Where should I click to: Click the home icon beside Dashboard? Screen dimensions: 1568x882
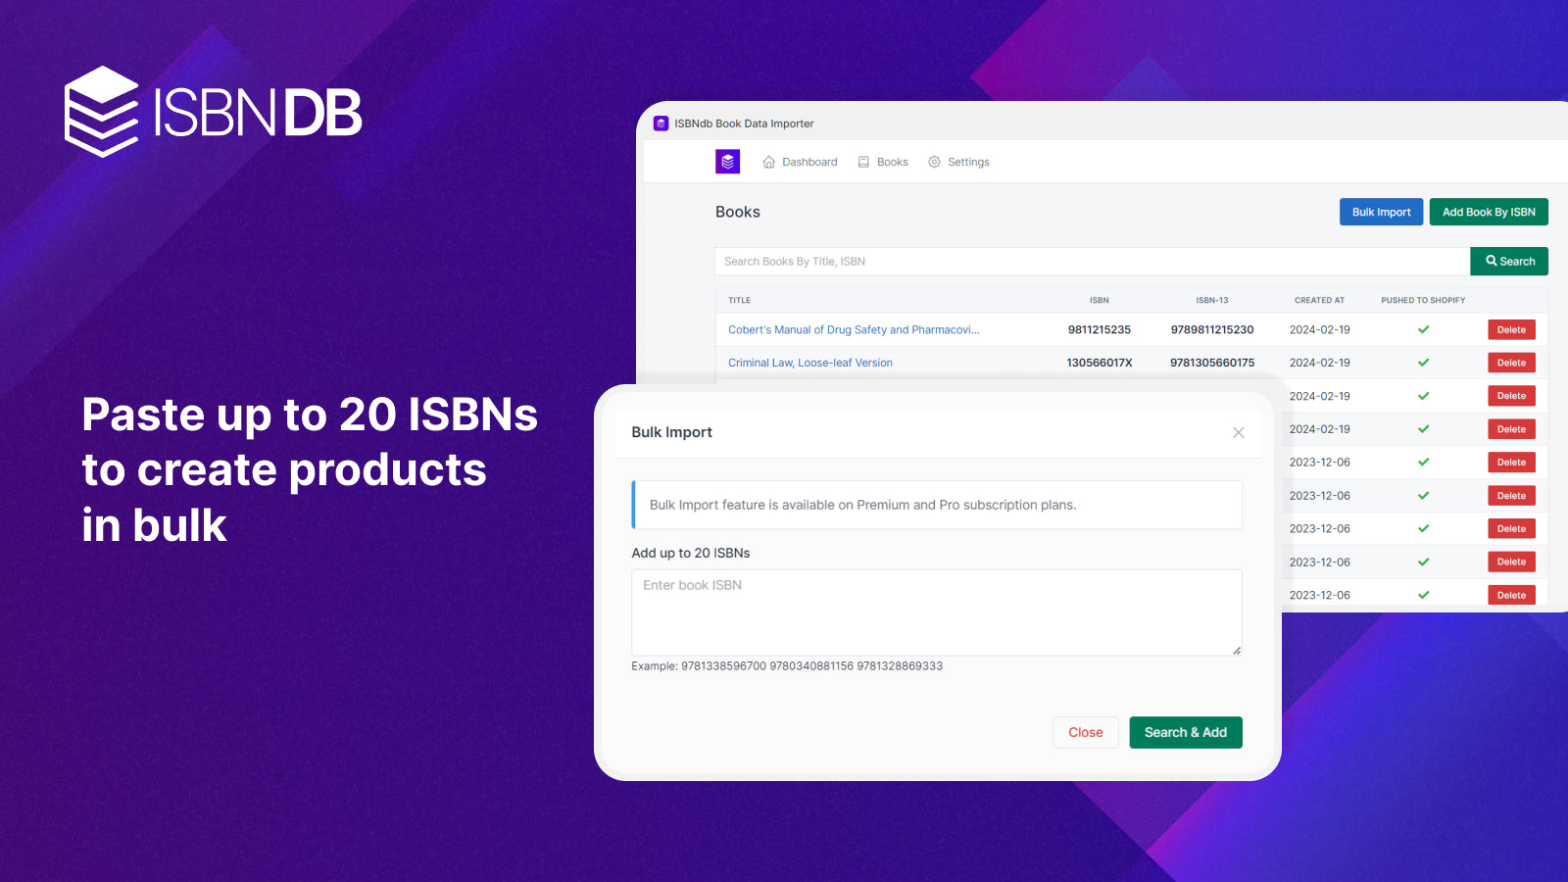point(768,162)
